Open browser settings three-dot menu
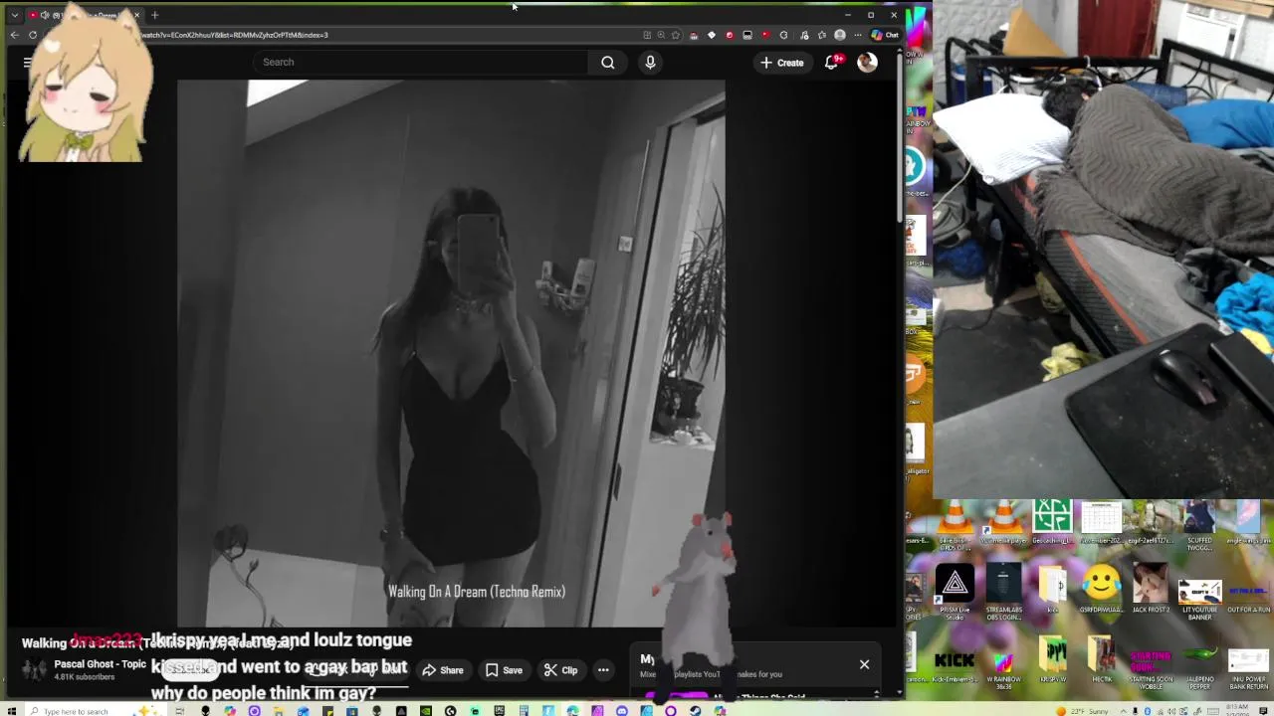The width and height of the screenshot is (1274, 716). pyautogui.click(x=857, y=35)
